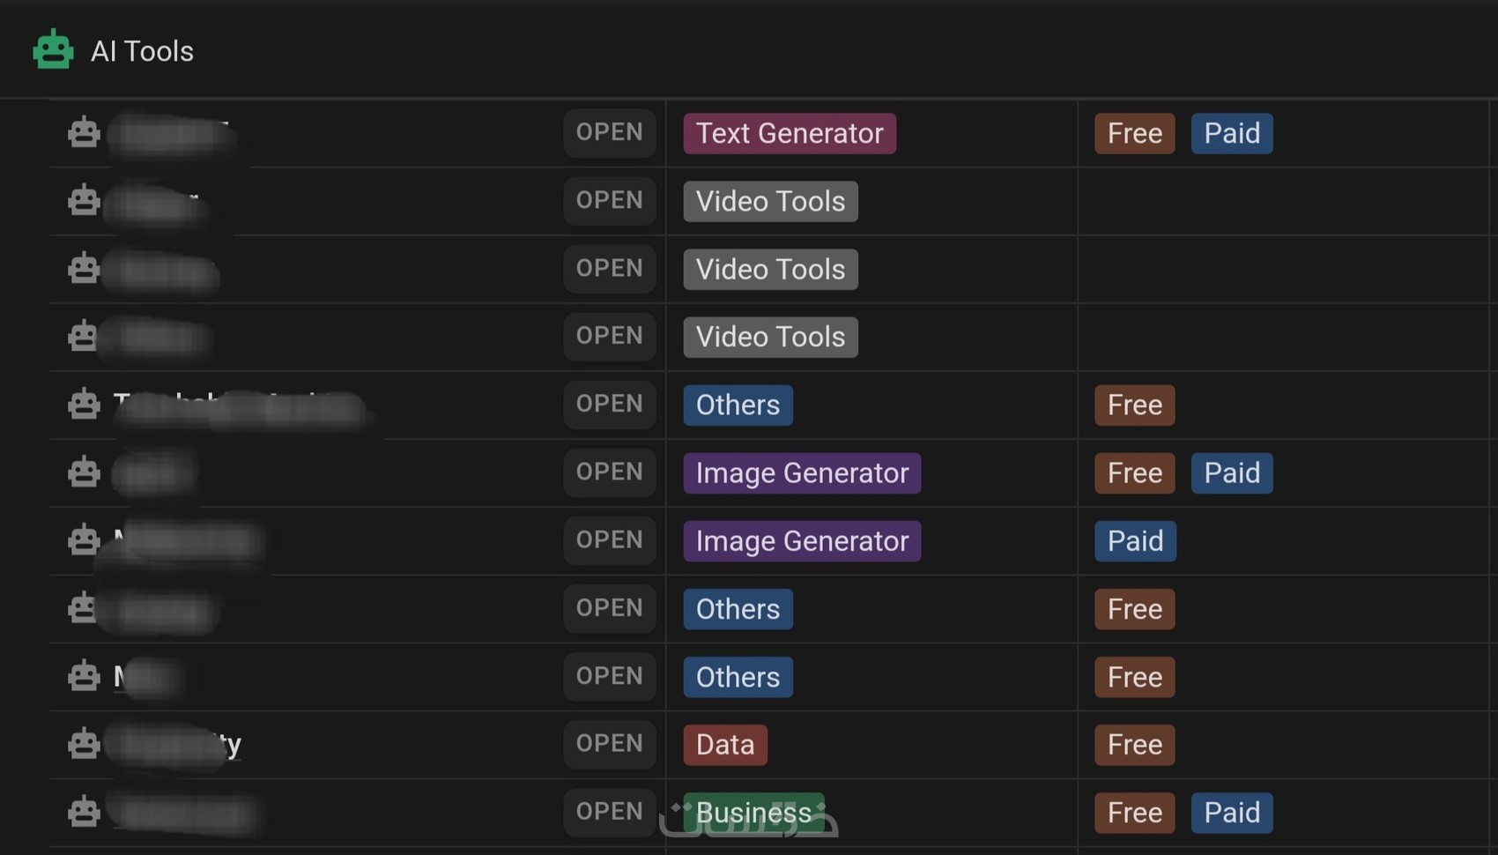The height and width of the screenshot is (855, 1498).
Task: Click the robot icon in the Business row
Action: [x=84, y=812]
